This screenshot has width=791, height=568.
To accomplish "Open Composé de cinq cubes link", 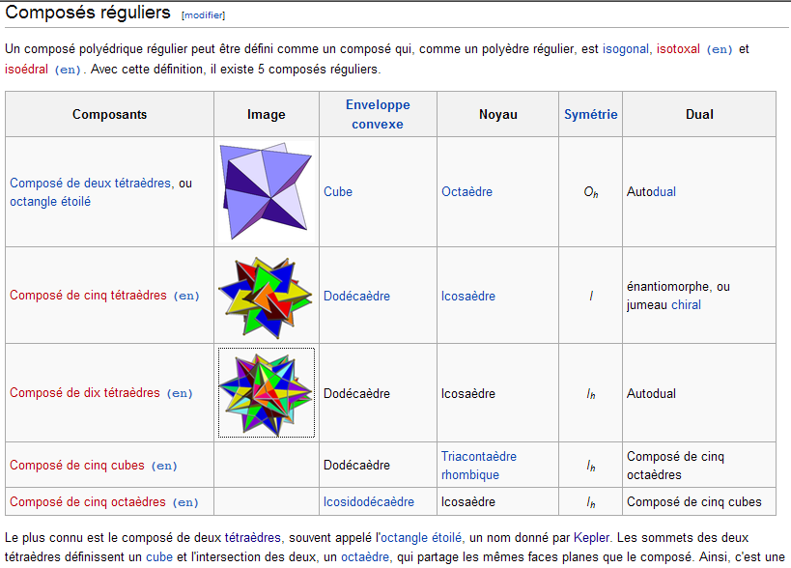I will pos(76,465).
